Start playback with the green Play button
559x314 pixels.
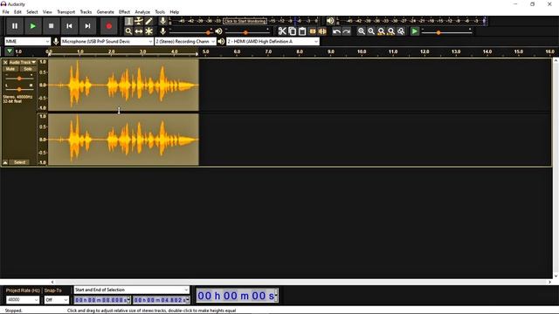[33, 26]
